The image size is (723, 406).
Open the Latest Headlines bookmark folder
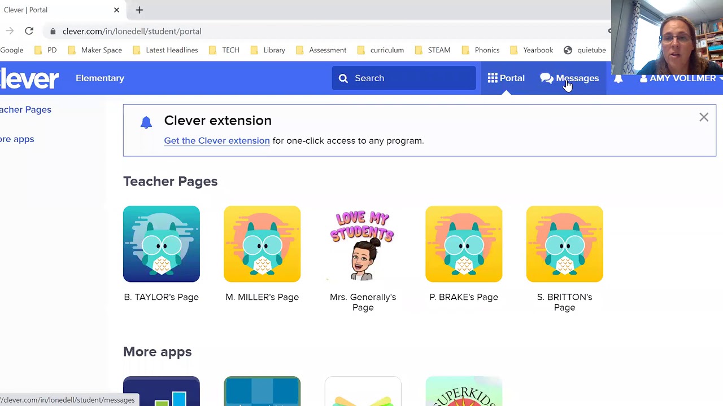click(x=165, y=50)
